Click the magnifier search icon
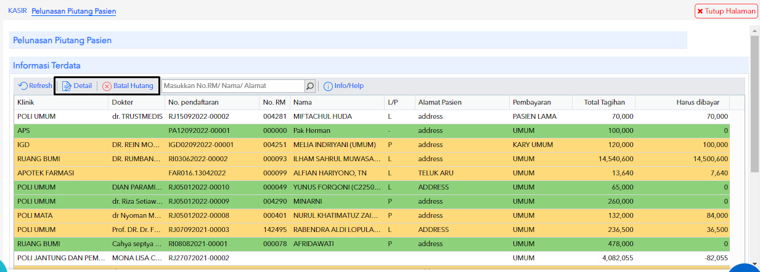This screenshot has height=272, width=760. [x=310, y=86]
